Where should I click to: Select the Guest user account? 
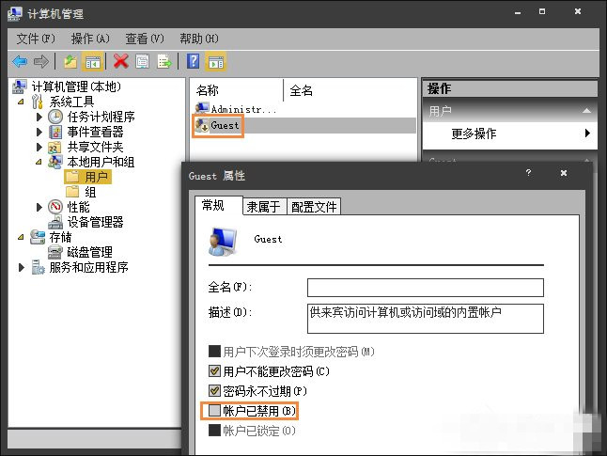tap(224, 125)
